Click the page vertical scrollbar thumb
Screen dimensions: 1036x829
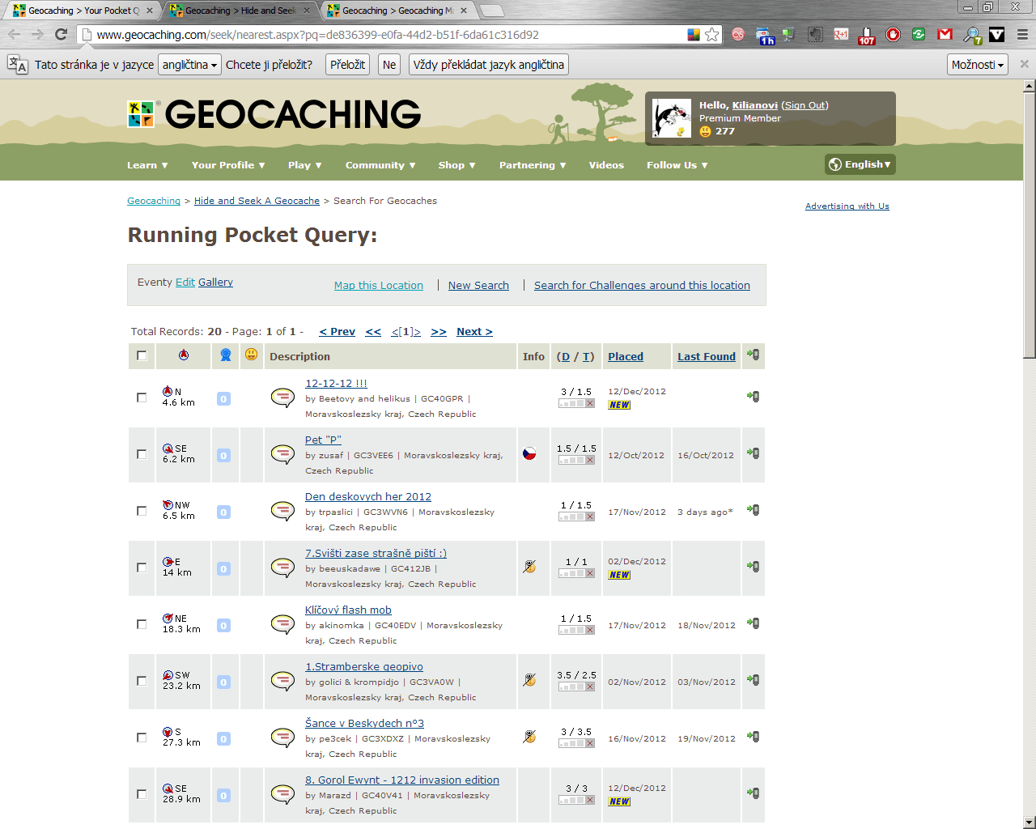click(1029, 224)
